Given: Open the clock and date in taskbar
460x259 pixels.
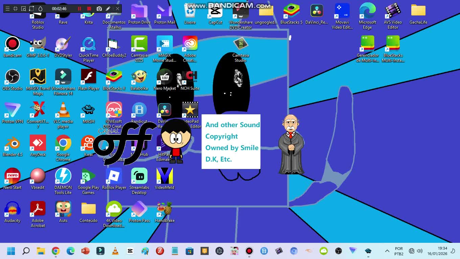Looking at the screenshot, I should (x=437, y=251).
